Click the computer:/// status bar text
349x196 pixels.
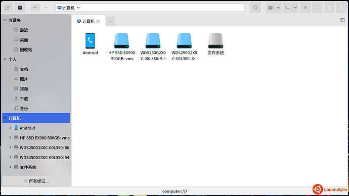[174, 191]
